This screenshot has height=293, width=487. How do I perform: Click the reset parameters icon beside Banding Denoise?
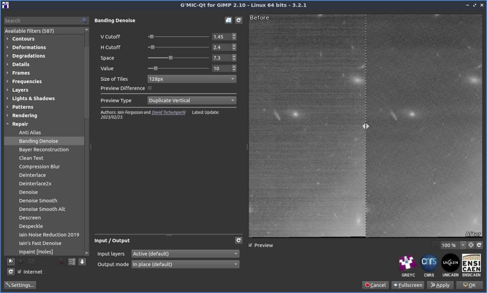click(239, 20)
